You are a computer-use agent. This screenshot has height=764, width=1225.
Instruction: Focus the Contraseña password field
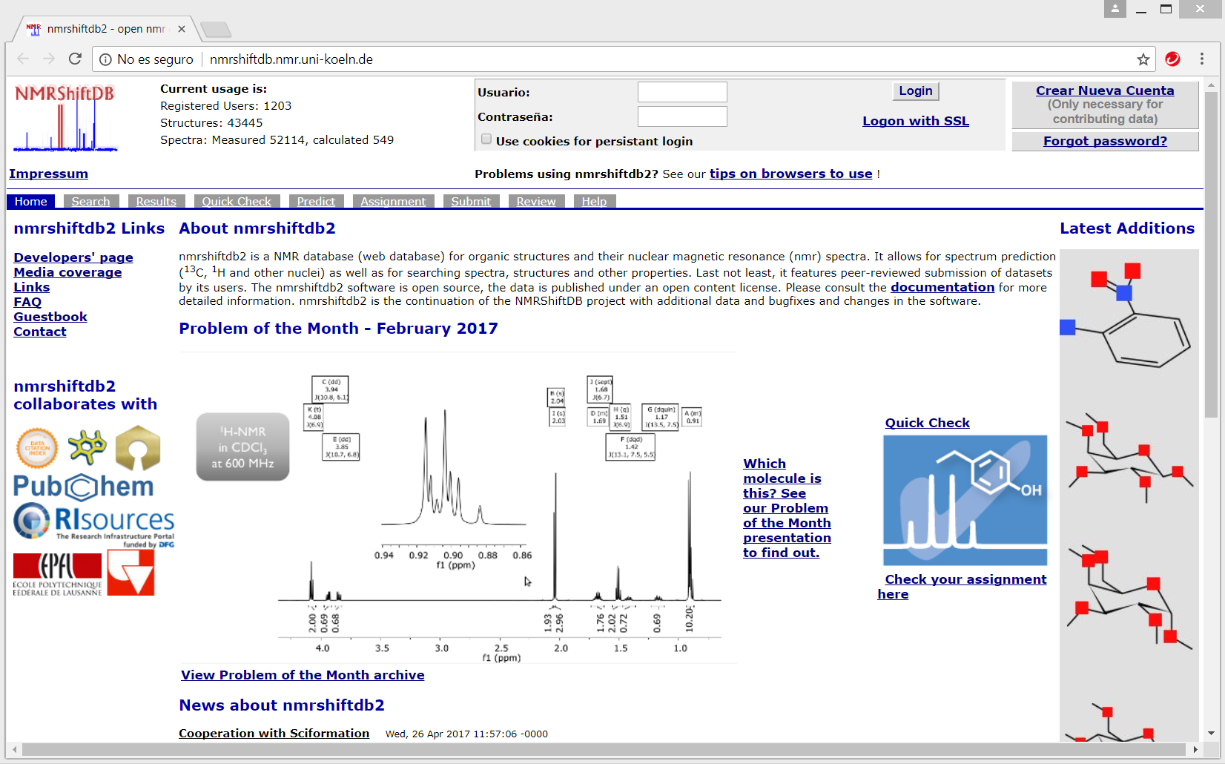682,116
